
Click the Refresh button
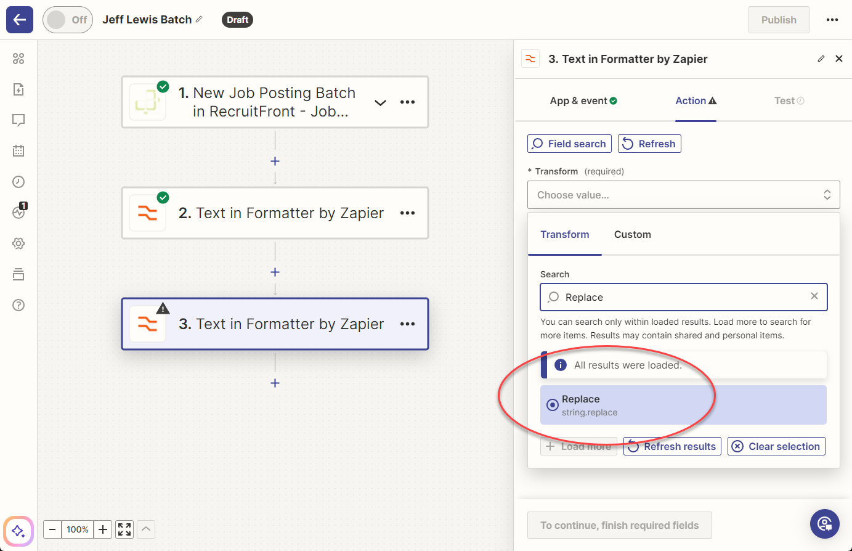point(649,144)
